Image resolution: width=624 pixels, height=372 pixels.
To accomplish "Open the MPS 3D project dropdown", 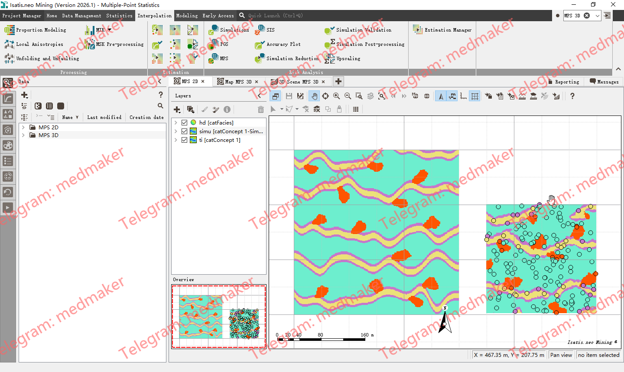I will (x=598, y=16).
